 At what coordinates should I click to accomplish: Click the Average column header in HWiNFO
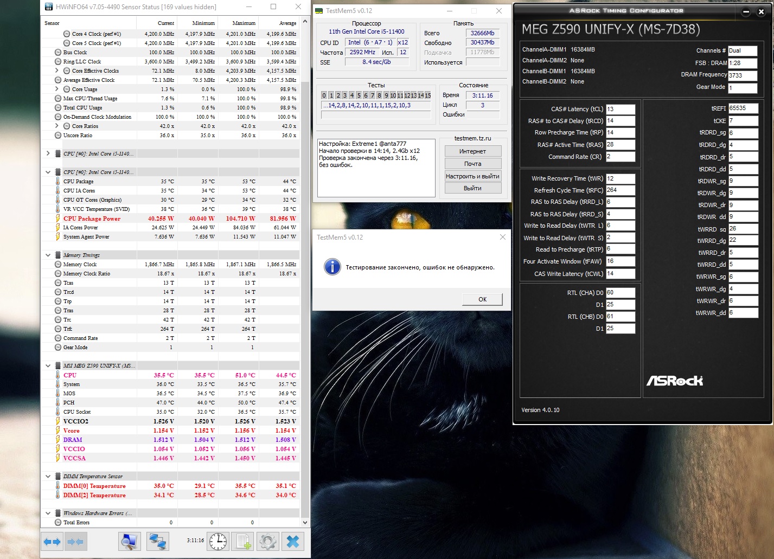pyautogui.click(x=288, y=23)
